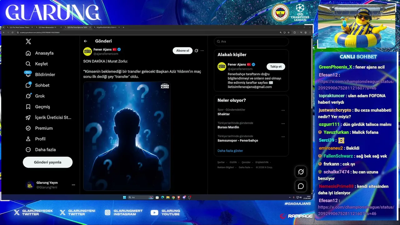Click the Ara search field on X
Screen dimensions: 400x225
click(251, 42)
